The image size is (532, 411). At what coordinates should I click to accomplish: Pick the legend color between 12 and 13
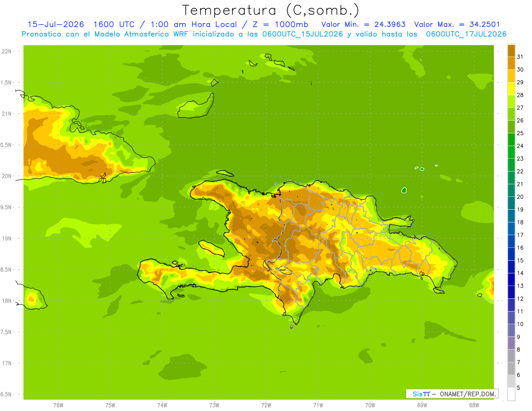(x=511, y=292)
